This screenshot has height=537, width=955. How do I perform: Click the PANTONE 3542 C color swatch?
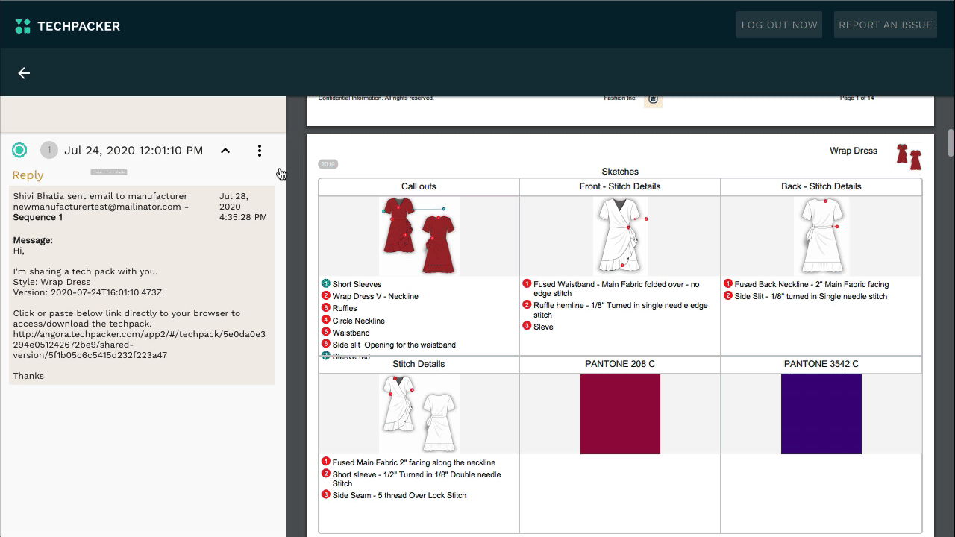pyautogui.click(x=821, y=414)
